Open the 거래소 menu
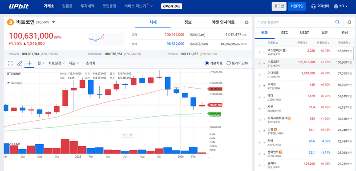356x171 pixels. [x=49, y=6]
